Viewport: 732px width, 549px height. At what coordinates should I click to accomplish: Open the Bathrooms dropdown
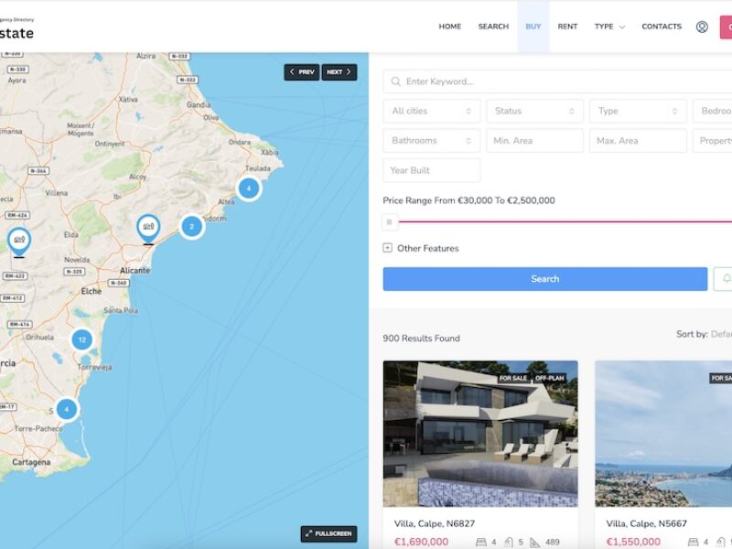point(431,141)
